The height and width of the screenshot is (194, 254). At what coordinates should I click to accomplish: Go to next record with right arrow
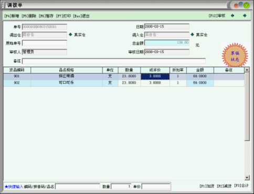(245, 16)
